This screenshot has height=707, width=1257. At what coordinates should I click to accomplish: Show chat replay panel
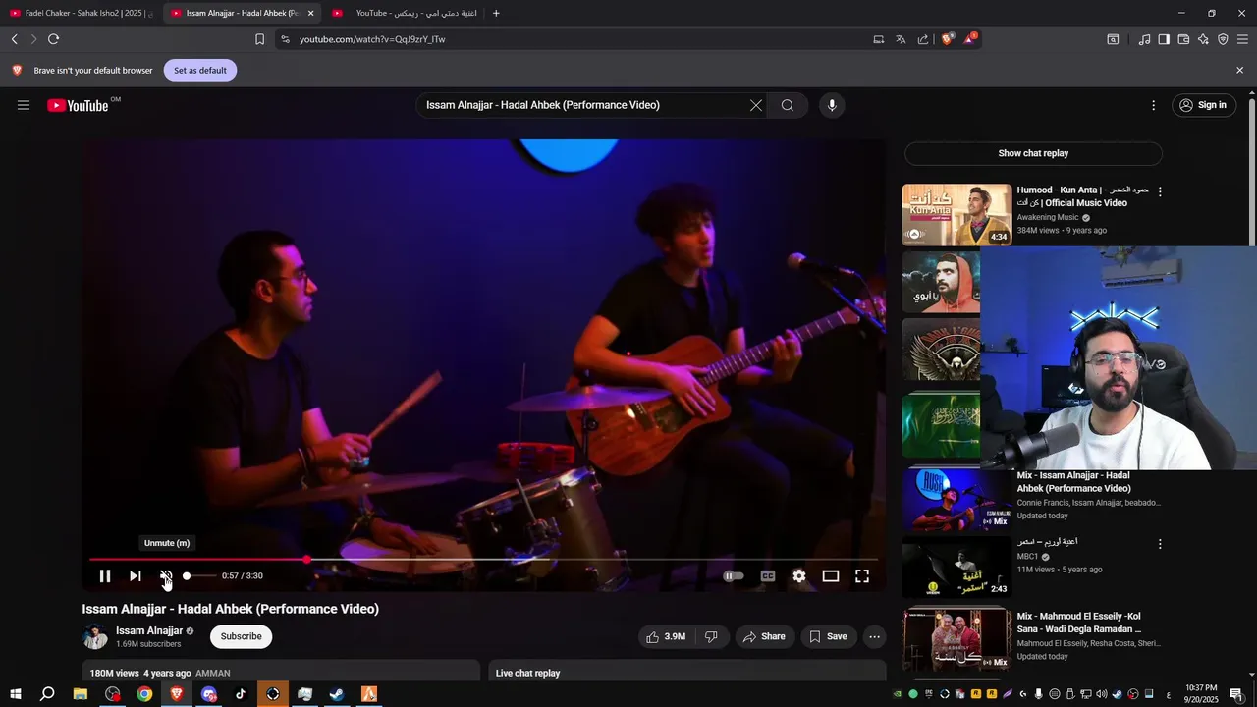click(1033, 153)
